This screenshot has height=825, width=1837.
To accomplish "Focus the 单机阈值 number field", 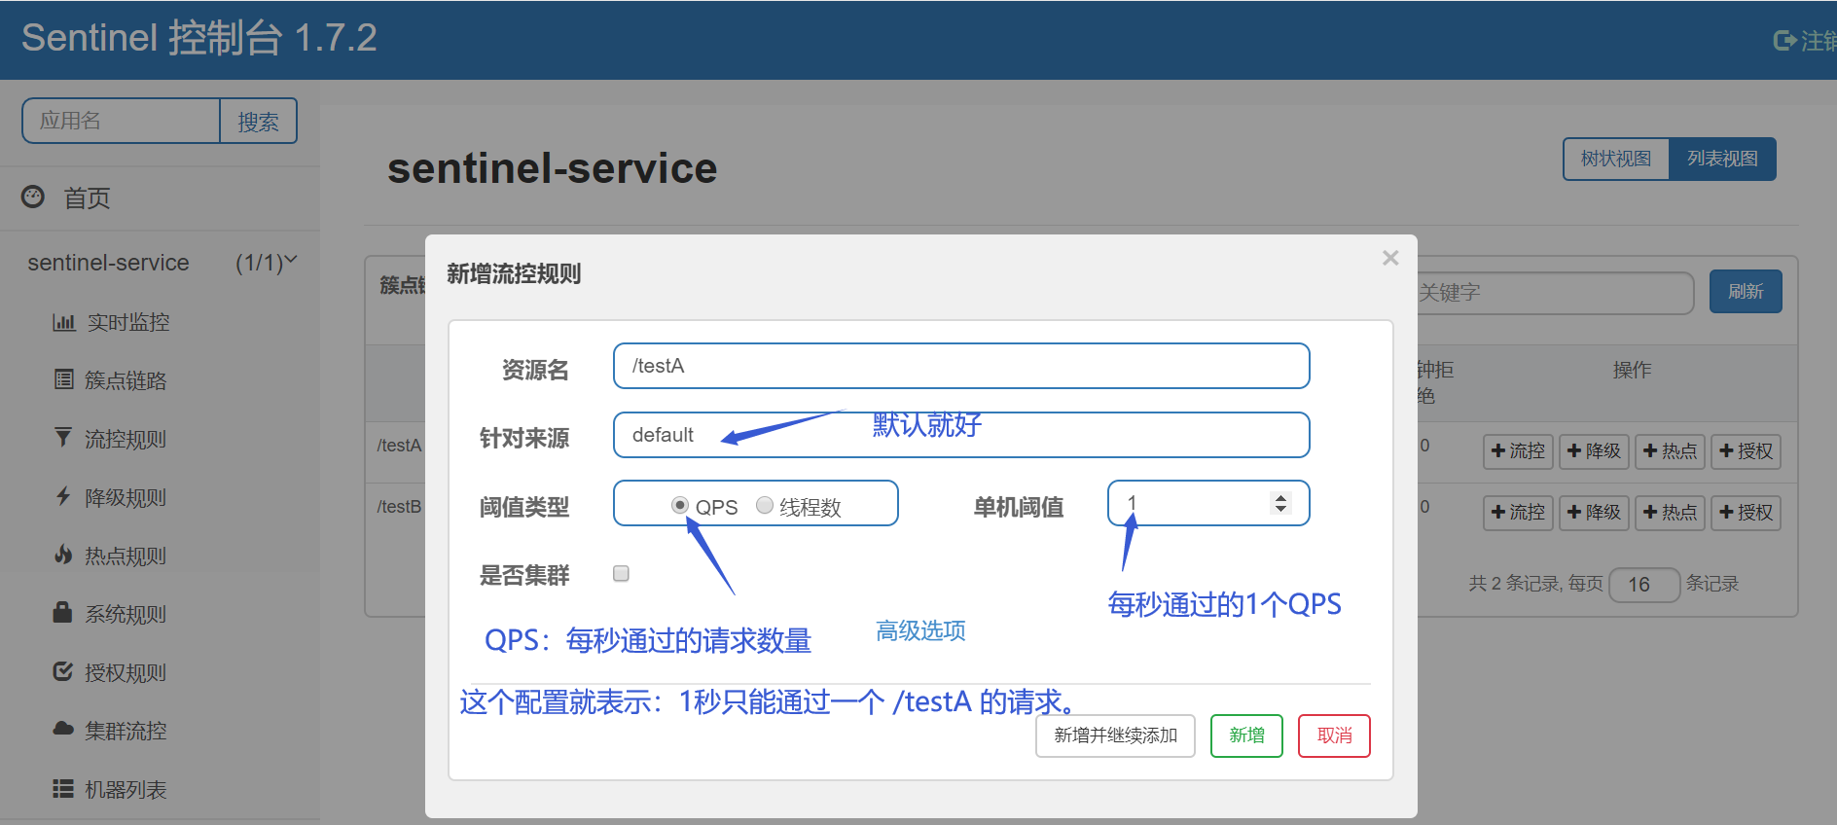I will [1208, 503].
